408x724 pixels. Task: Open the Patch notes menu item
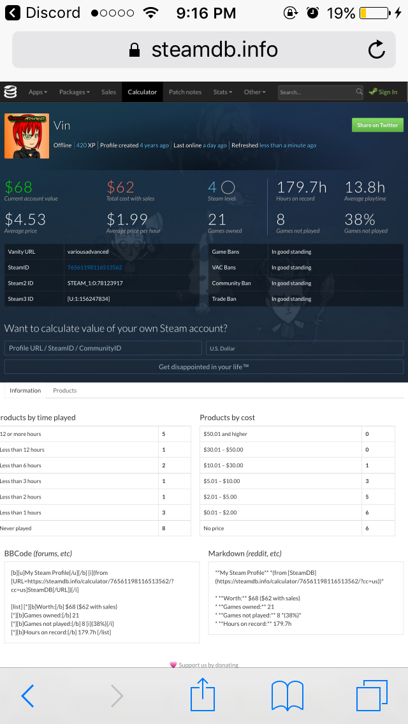pos(186,92)
